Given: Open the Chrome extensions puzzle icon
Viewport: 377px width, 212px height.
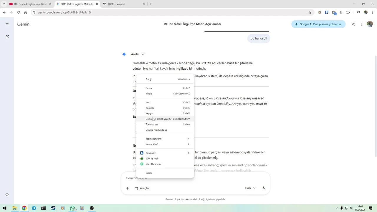Looking at the screenshot, I should click(348, 12).
